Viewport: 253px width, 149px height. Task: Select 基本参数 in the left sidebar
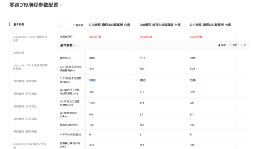[19, 24]
